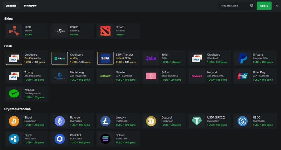The height and width of the screenshot is (150, 281).
Task: Click the Litecoin icon
Action: [106, 121]
